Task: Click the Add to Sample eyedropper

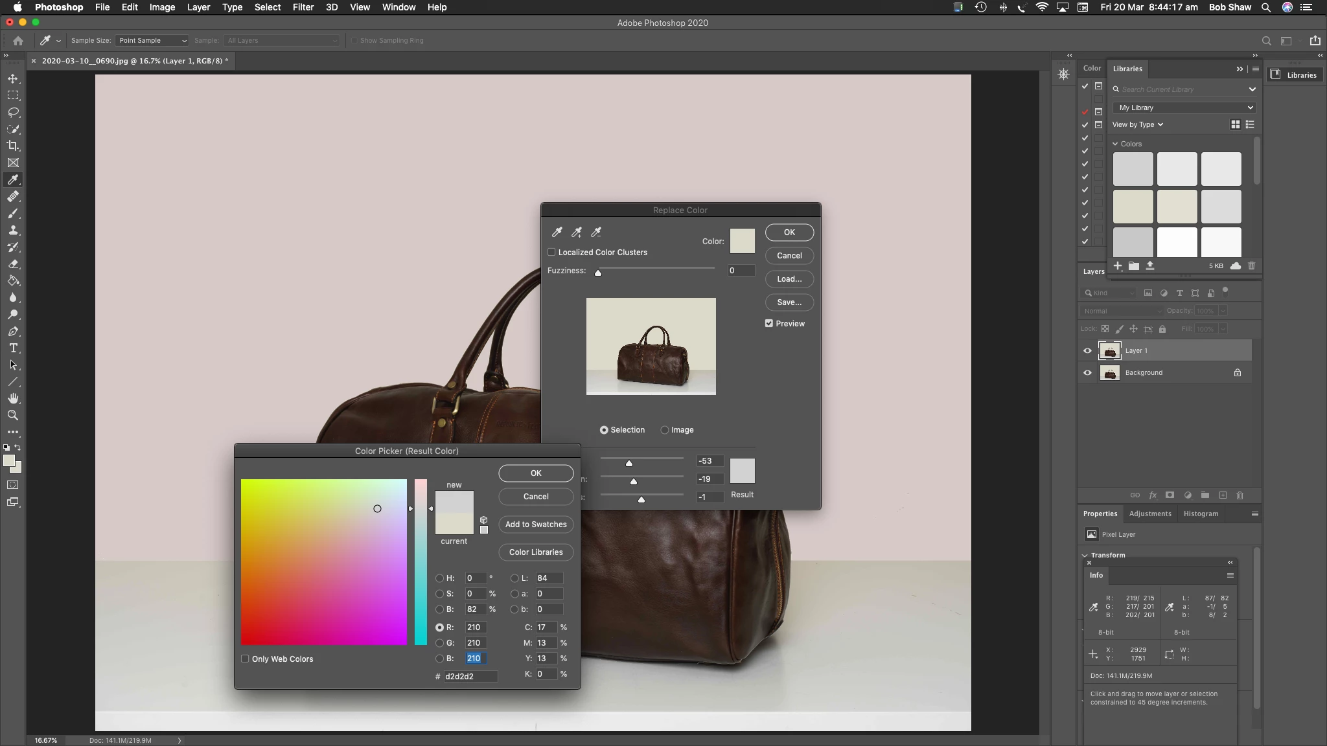Action: point(576,232)
